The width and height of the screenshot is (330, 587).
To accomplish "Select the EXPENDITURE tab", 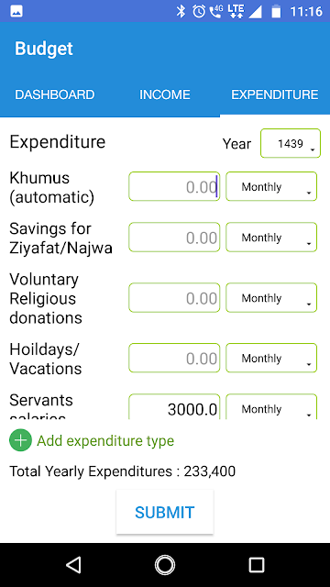I will (x=275, y=94).
